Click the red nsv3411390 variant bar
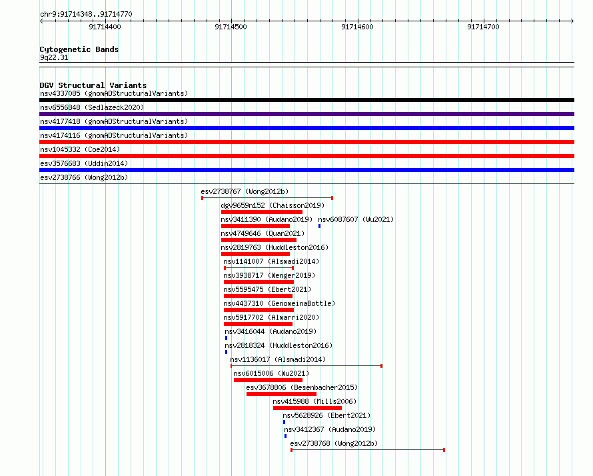Screen dimensions: 593x476 click(255, 226)
